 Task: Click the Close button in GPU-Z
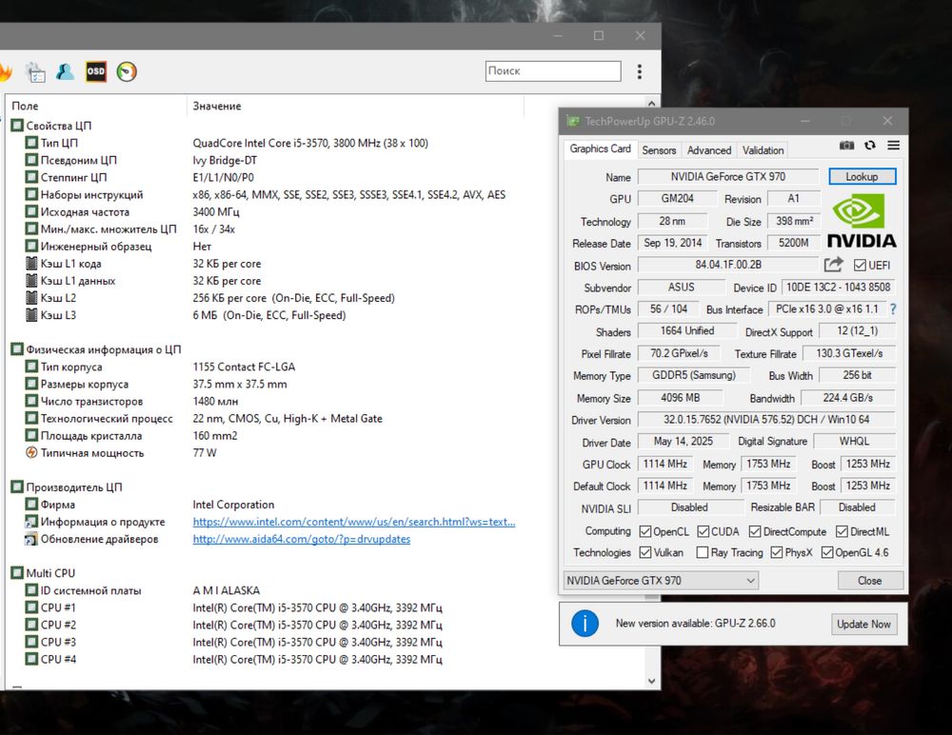[869, 581]
